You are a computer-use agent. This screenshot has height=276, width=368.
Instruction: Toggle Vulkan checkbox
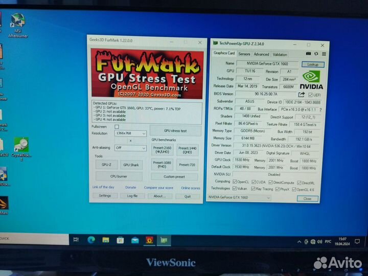point(234,188)
